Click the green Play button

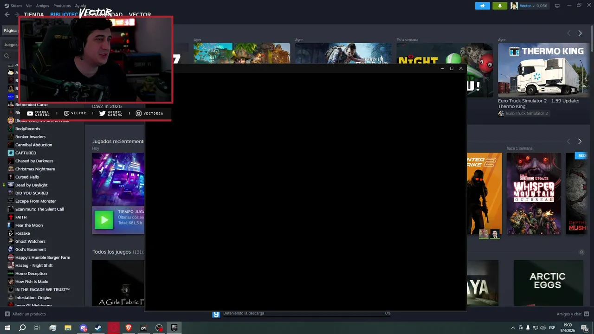pos(104,220)
